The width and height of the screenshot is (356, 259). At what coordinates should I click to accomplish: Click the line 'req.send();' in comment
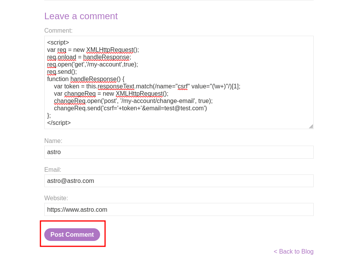[62, 71]
